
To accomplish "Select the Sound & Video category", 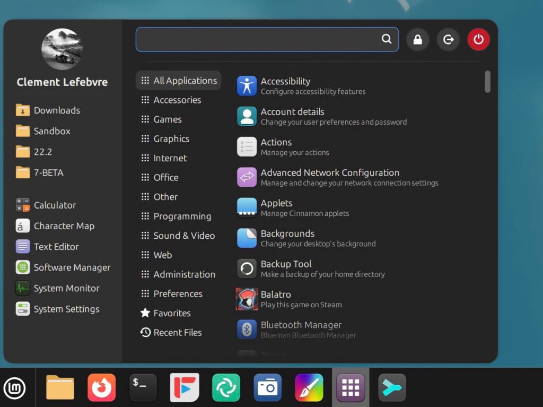I will coord(183,236).
